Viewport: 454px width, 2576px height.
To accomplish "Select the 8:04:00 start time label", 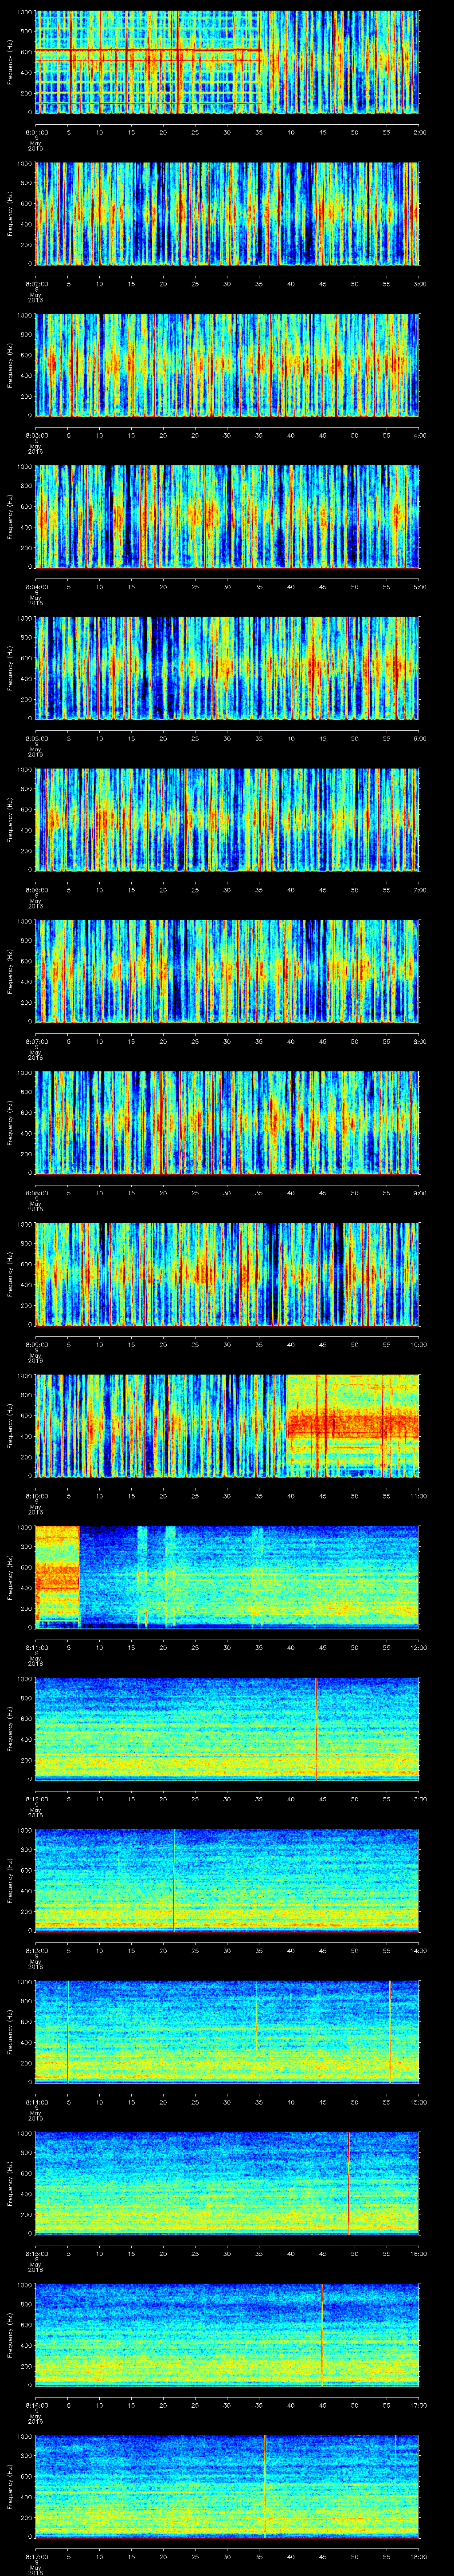I will [36, 586].
